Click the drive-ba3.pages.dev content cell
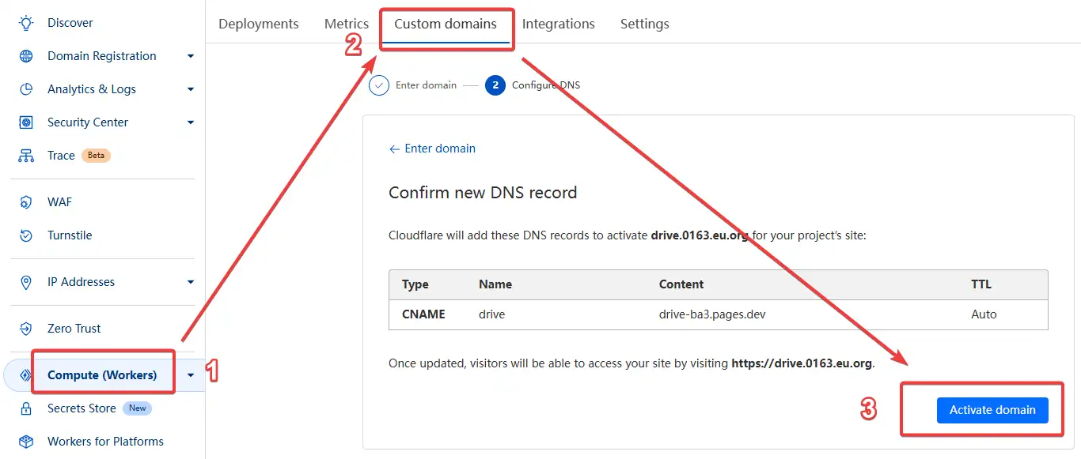 pyautogui.click(x=712, y=314)
